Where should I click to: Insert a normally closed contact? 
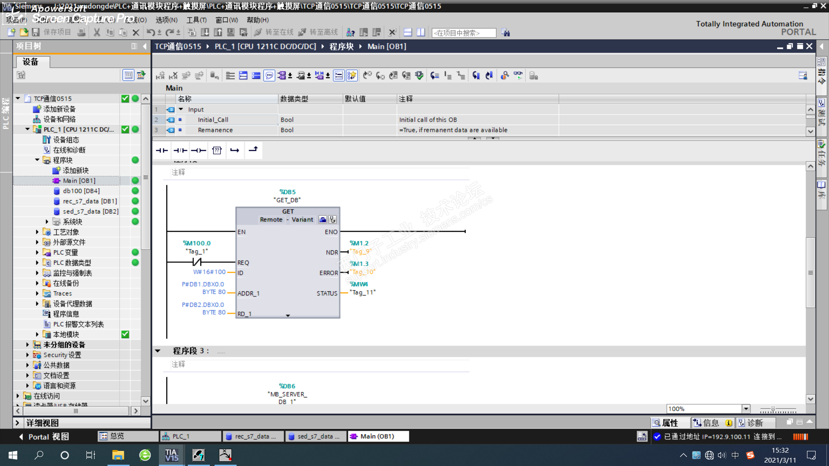[180, 150]
